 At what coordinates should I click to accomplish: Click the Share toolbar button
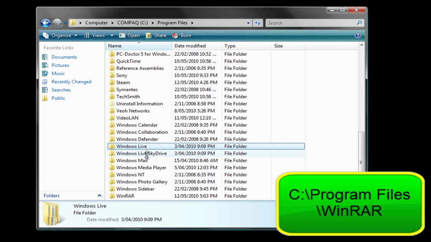click(156, 35)
